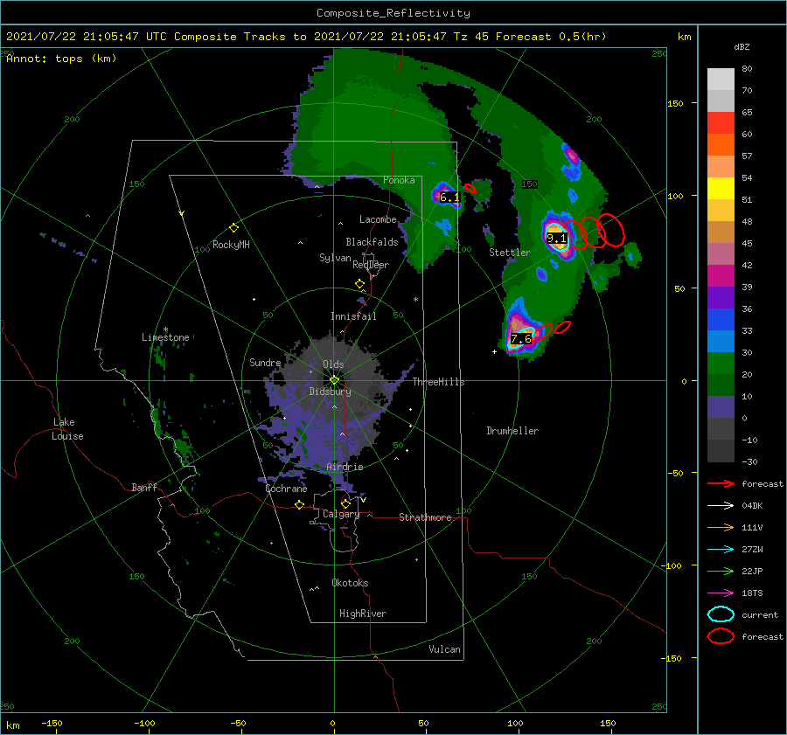Select the HighRiver town label
Screen dimensions: 787x735
363,614
